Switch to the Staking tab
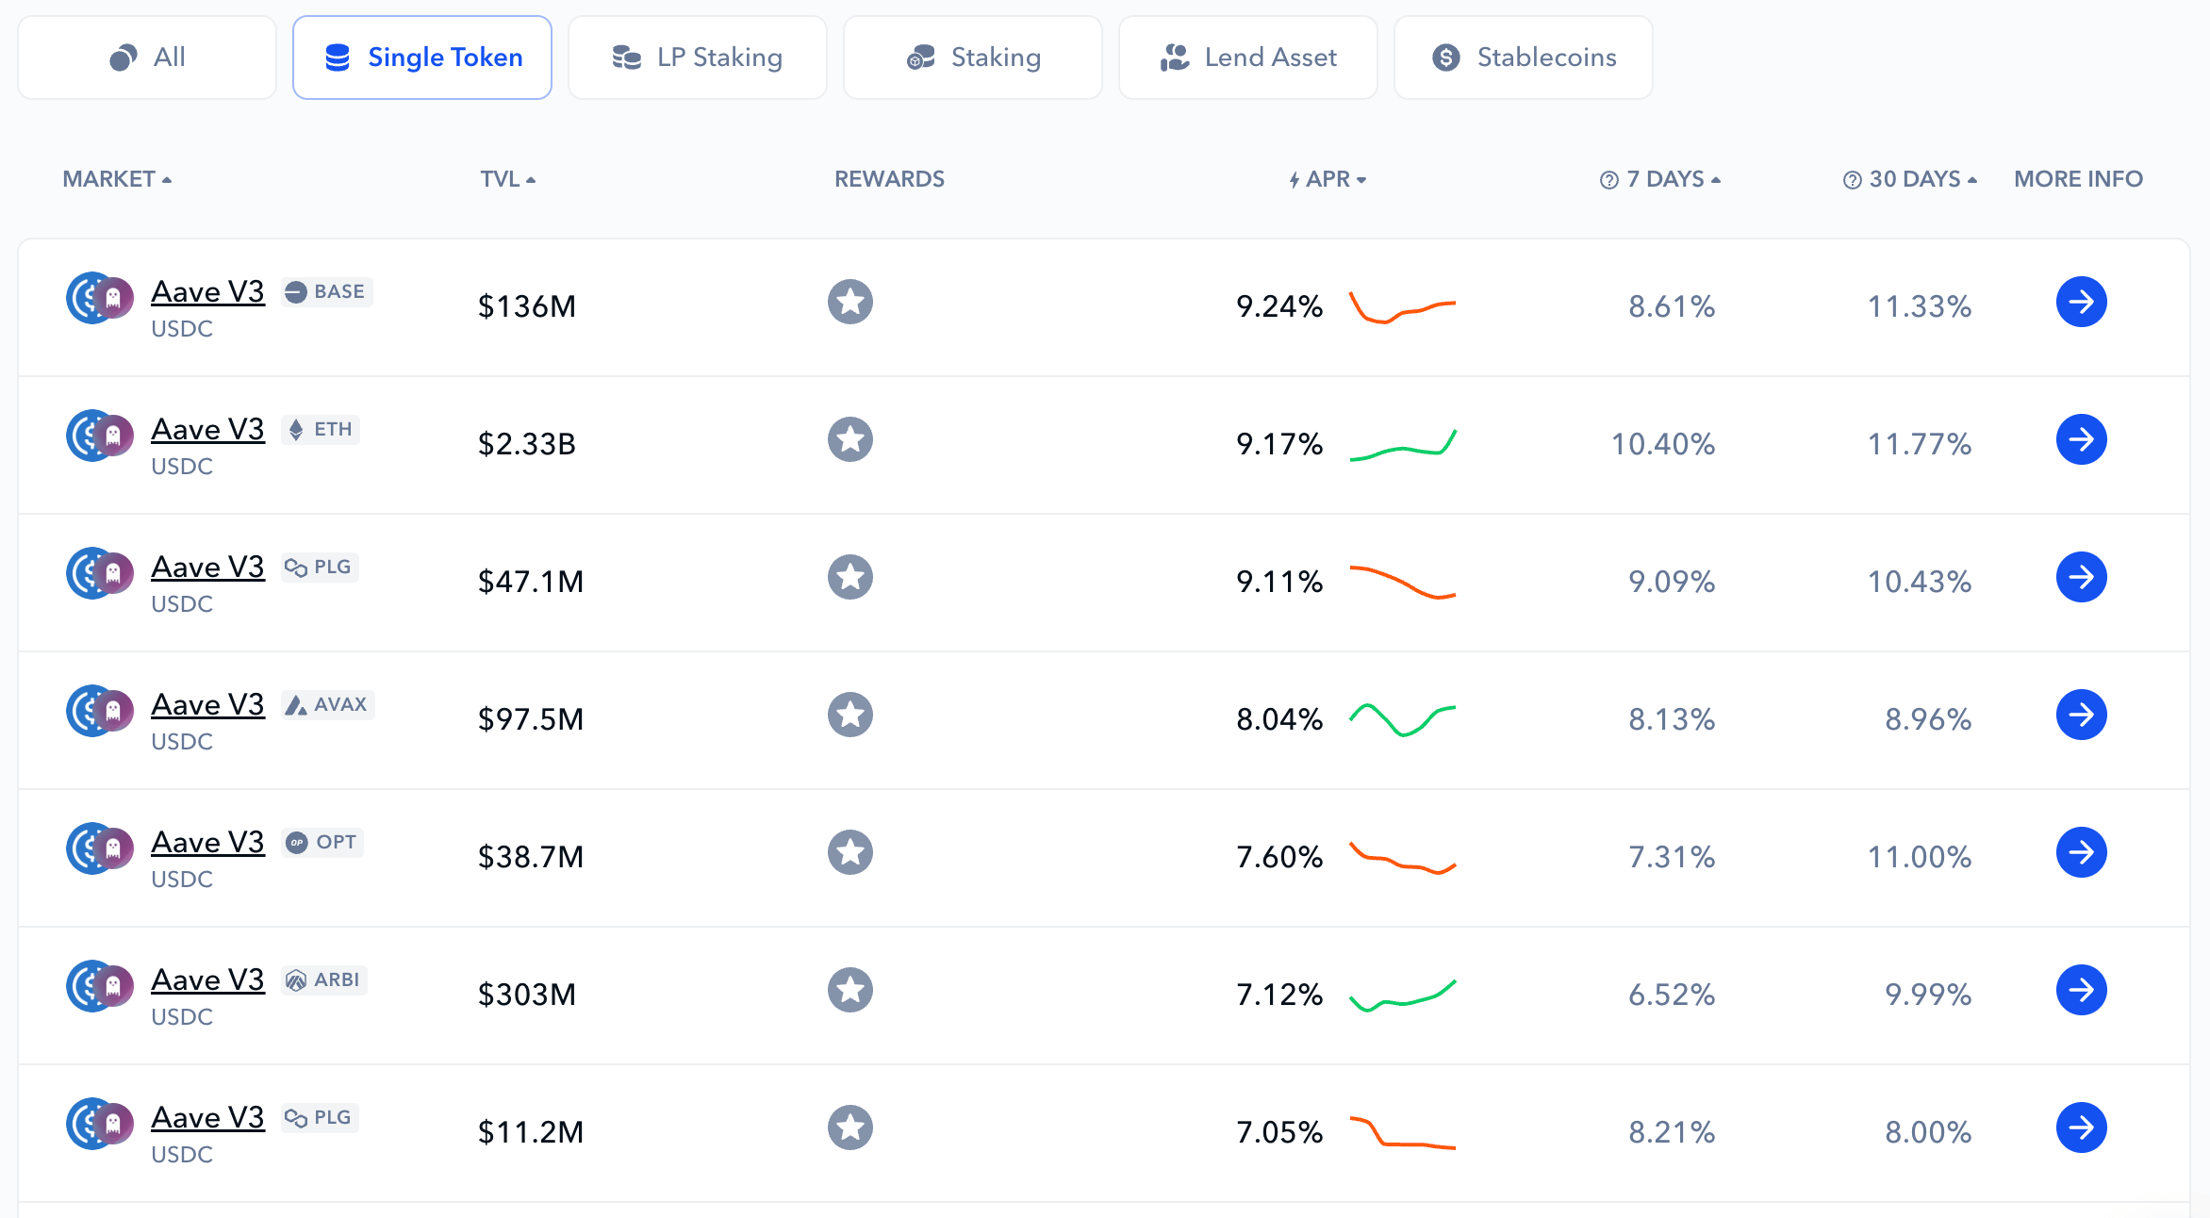This screenshot has height=1218, width=2210. click(973, 58)
